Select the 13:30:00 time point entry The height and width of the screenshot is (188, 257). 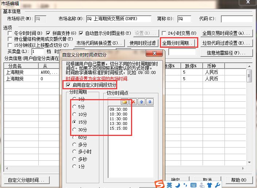coord(119,124)
